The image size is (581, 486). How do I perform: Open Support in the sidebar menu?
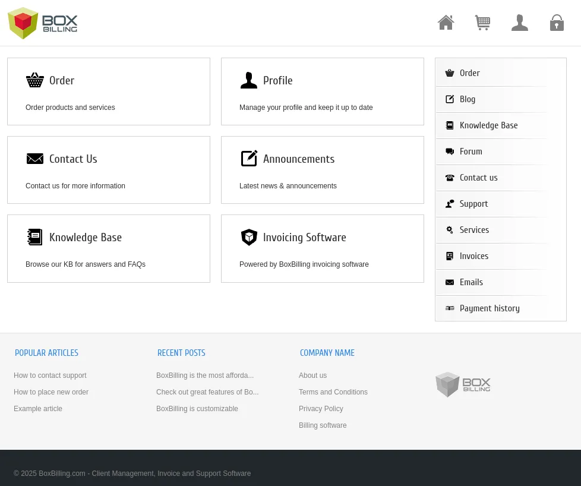473,204
